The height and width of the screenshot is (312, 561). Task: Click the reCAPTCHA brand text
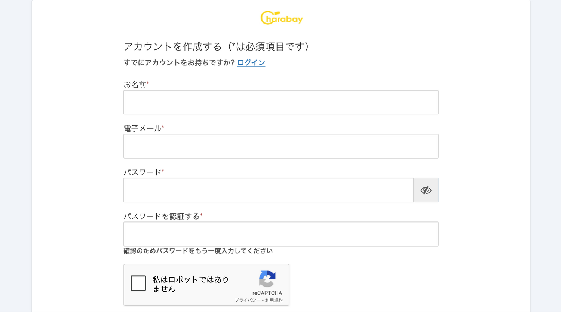[x=267, y=293]
